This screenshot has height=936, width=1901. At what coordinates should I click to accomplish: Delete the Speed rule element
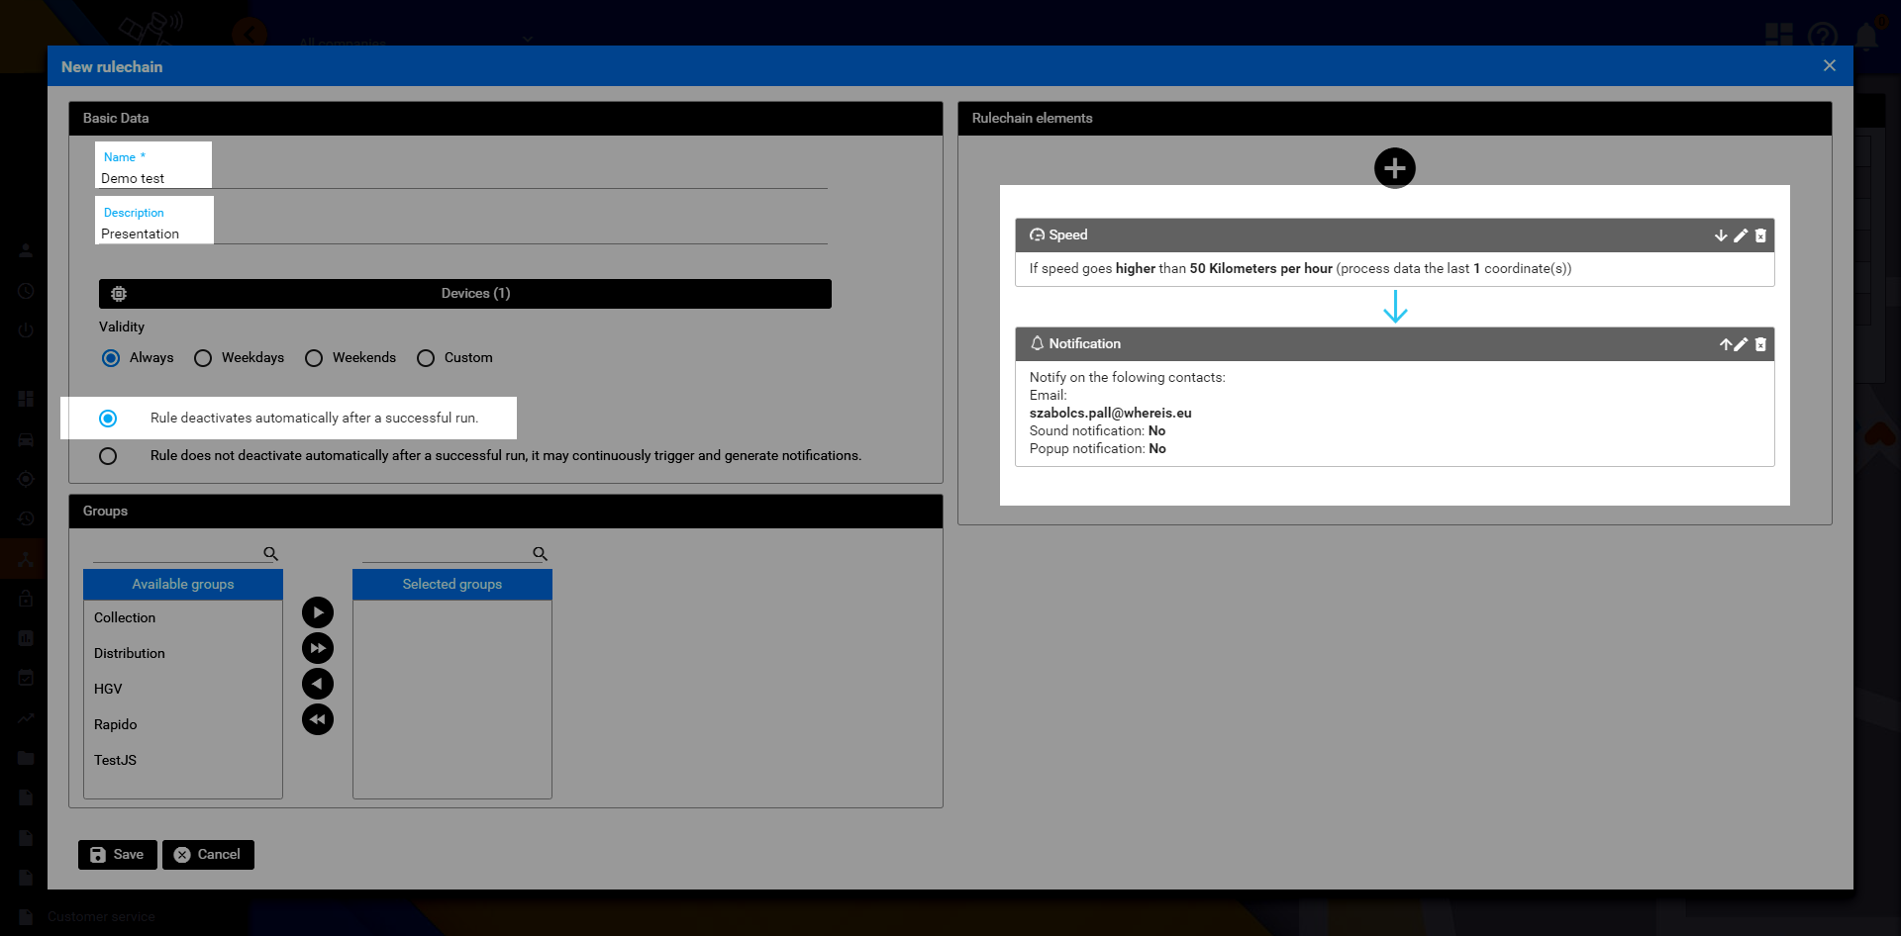pyautogui.click(x=1760, y=235)
